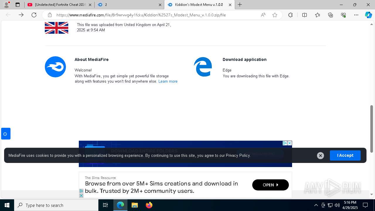Open the Favorites list icon
Image resolution: width=375 pixels, height=211 pixels.
[x=318, y=15]
